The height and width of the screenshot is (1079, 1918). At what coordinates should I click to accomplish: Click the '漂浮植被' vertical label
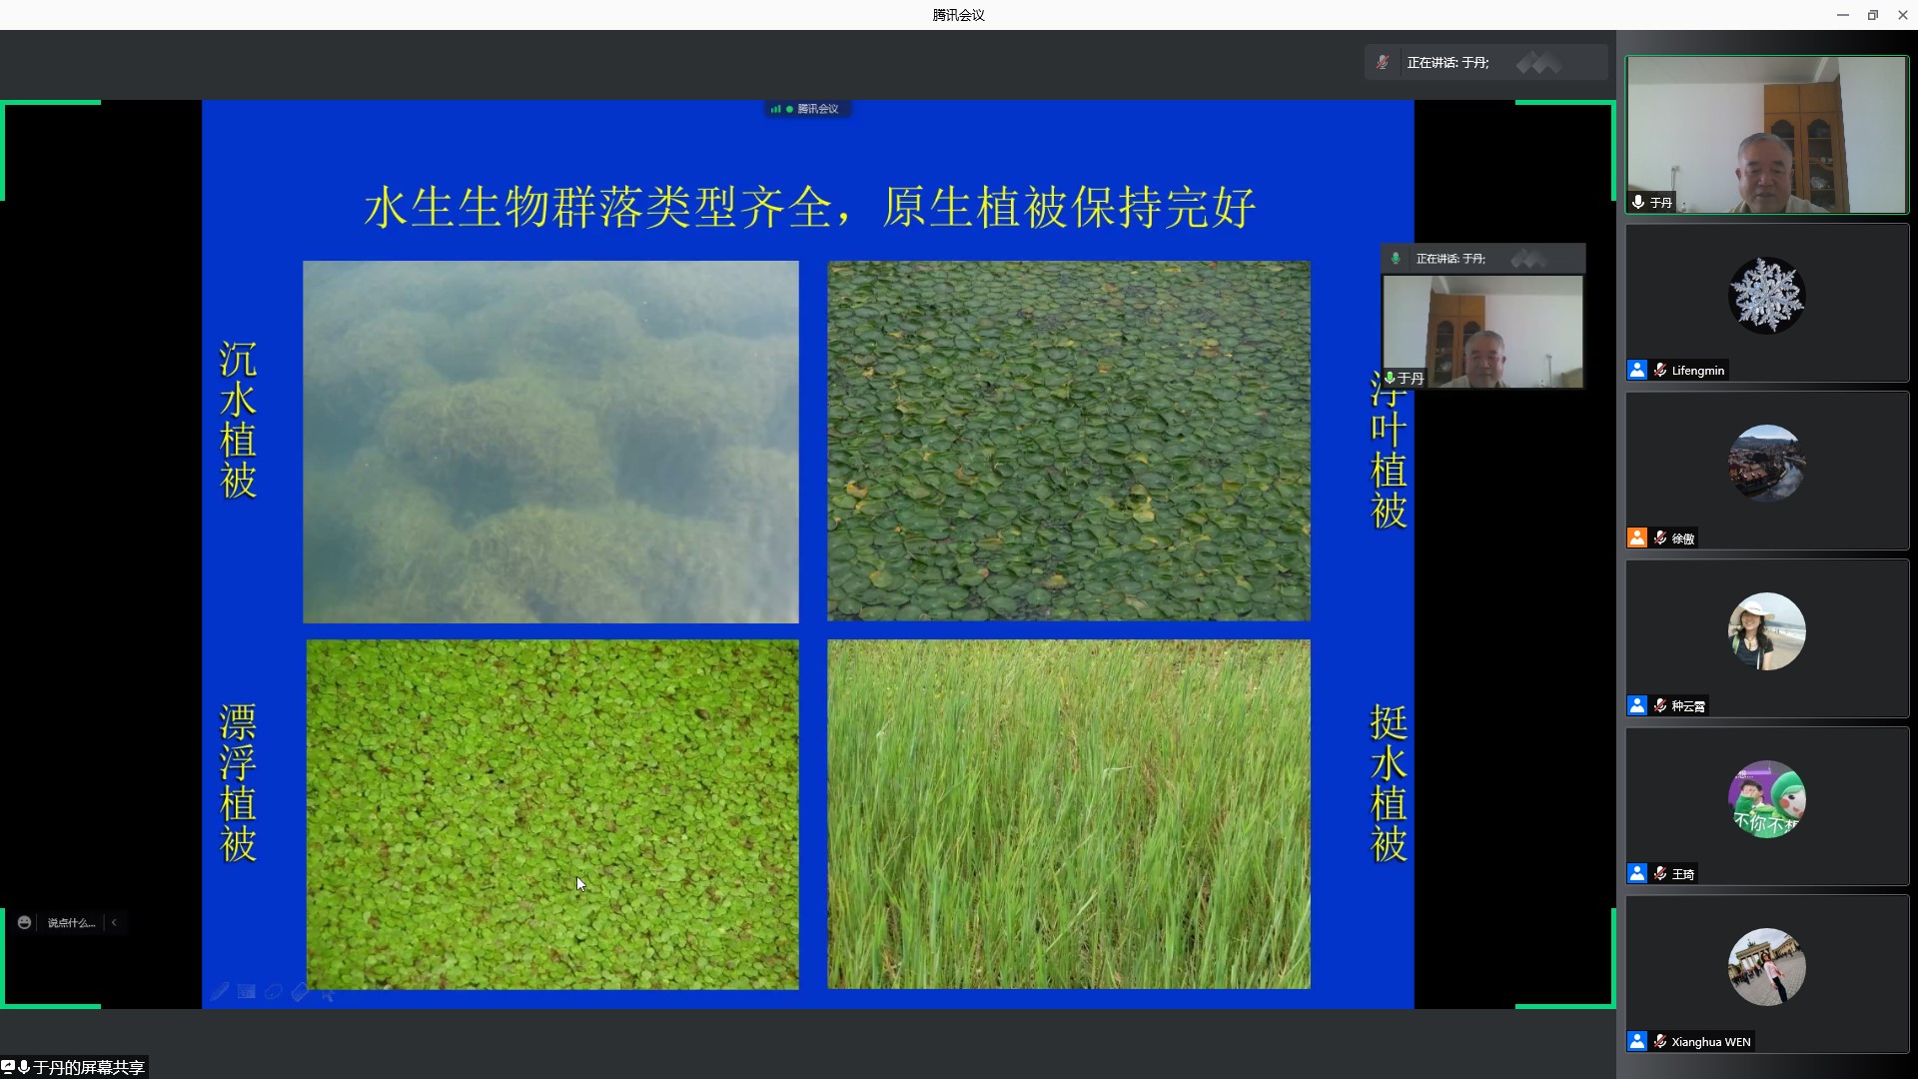239,783
